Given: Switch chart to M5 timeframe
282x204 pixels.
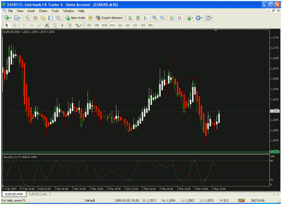Looking at the screenshot, I should tap(97, 25).
